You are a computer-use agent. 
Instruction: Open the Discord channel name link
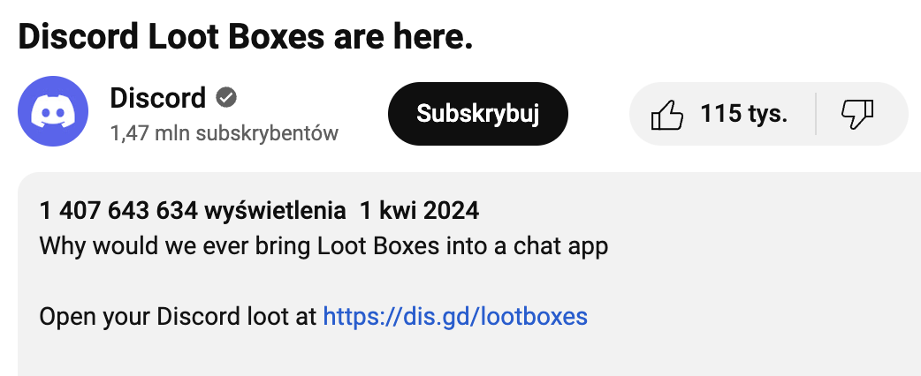tap(157, 98)
